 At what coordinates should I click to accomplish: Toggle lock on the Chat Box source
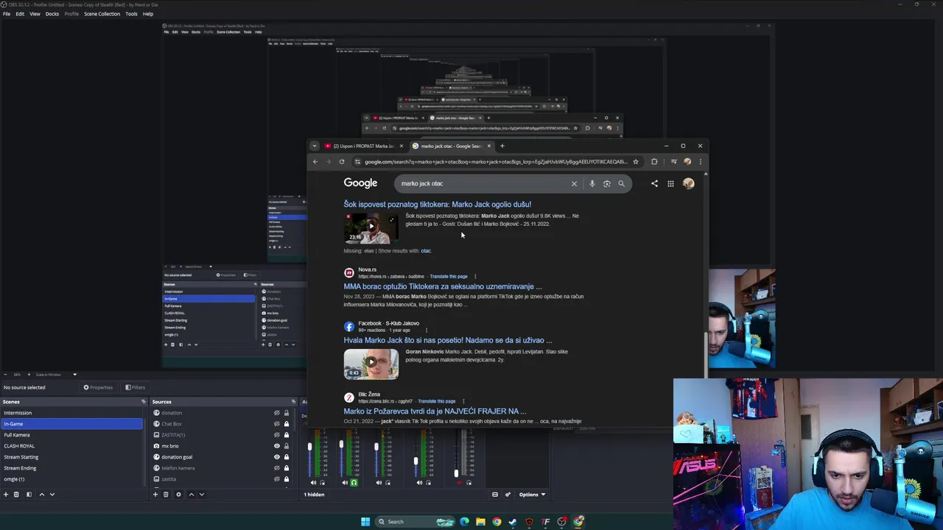click(287, 424)
